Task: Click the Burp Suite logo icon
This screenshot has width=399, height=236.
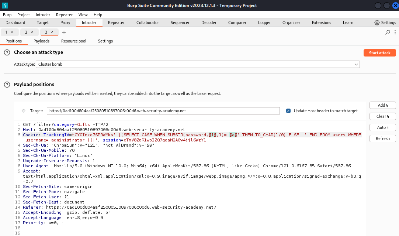Action: tap(5, 5)
